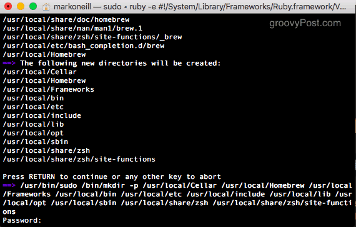Click the /usr/local/share/doc/homebrew path

66,19
